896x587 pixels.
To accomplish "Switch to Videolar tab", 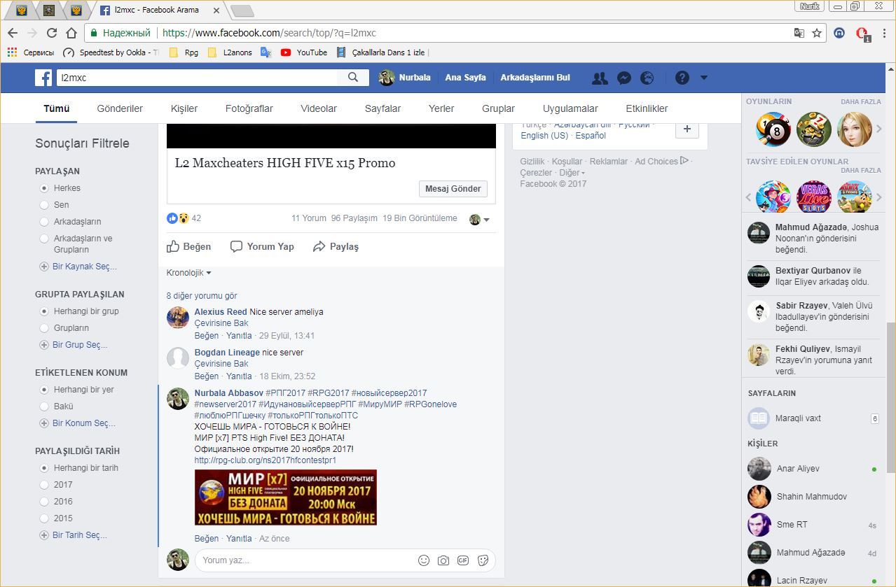I will (x=319, y=108).
